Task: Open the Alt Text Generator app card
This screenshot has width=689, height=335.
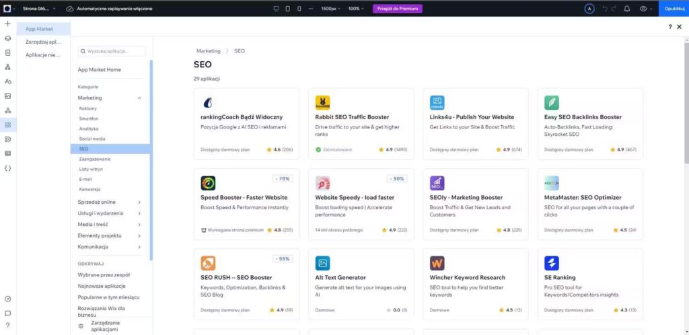Action: tap(361, 285)
